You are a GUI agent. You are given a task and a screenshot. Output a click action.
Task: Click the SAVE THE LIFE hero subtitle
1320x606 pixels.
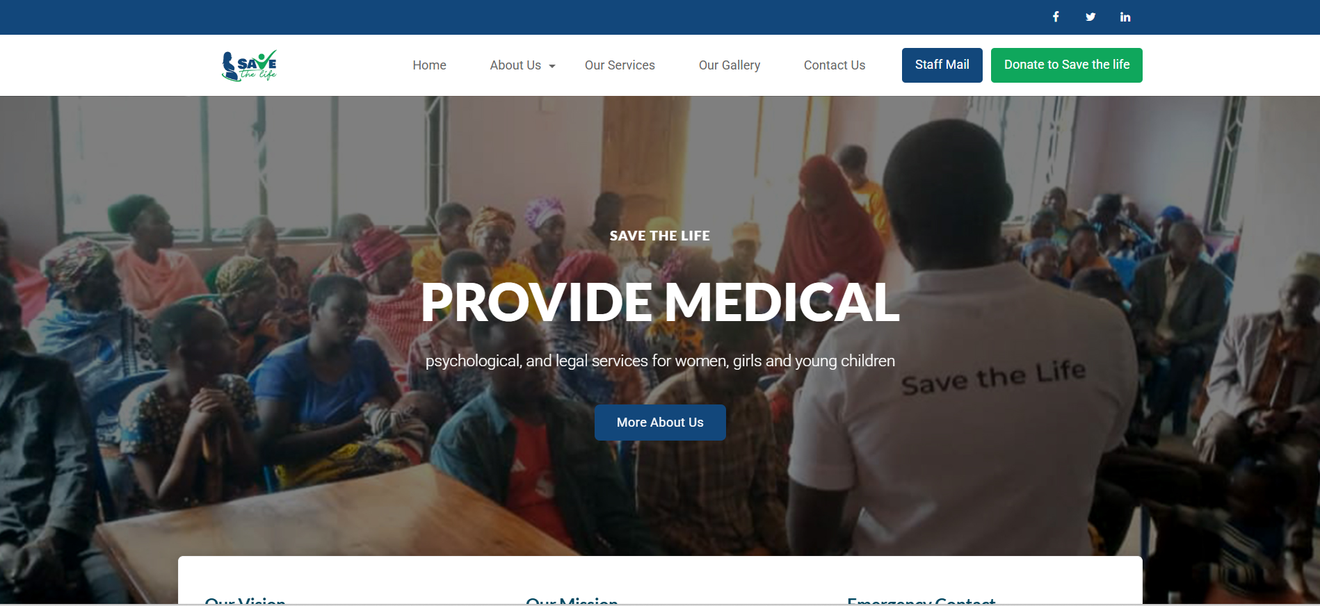(x=660, y=236)
